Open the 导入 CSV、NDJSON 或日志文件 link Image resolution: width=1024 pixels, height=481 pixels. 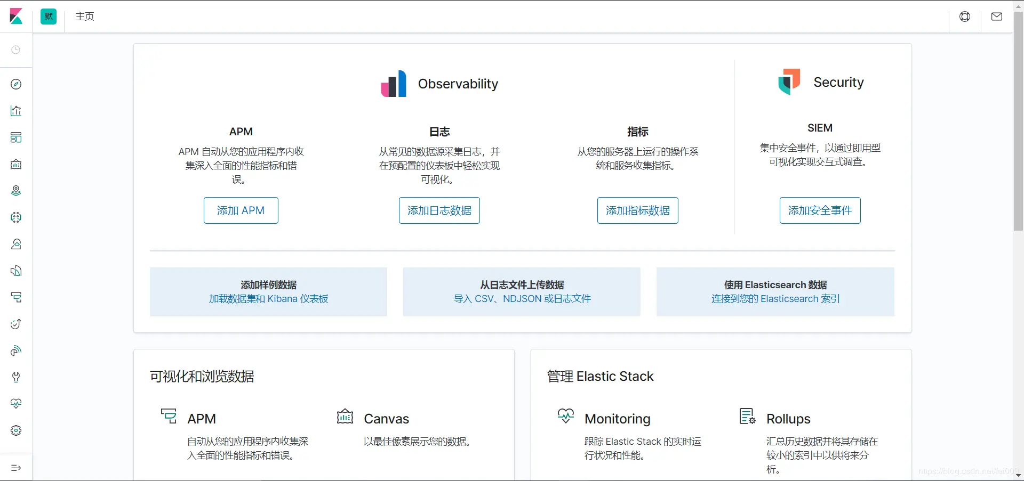[x=522, y=299]
